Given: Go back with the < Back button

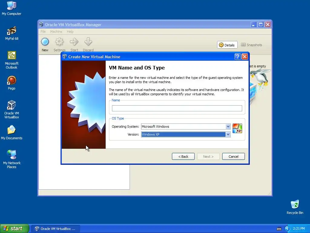Looking at the screenshot, I should point(183,156).
